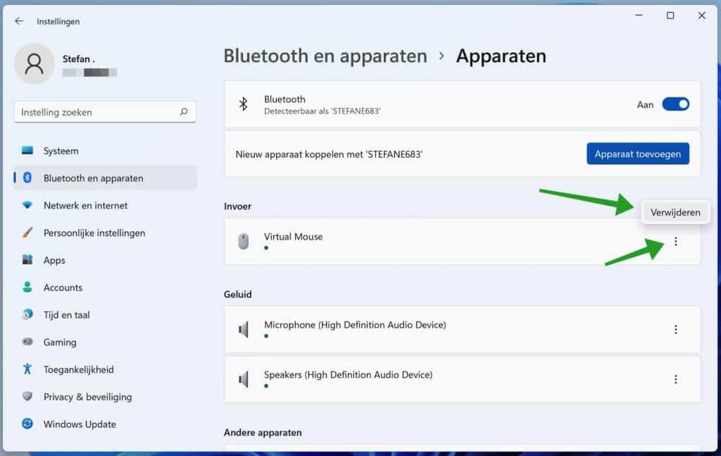Open the Virtual Mouse three-dot options menu

pos(676,240)
